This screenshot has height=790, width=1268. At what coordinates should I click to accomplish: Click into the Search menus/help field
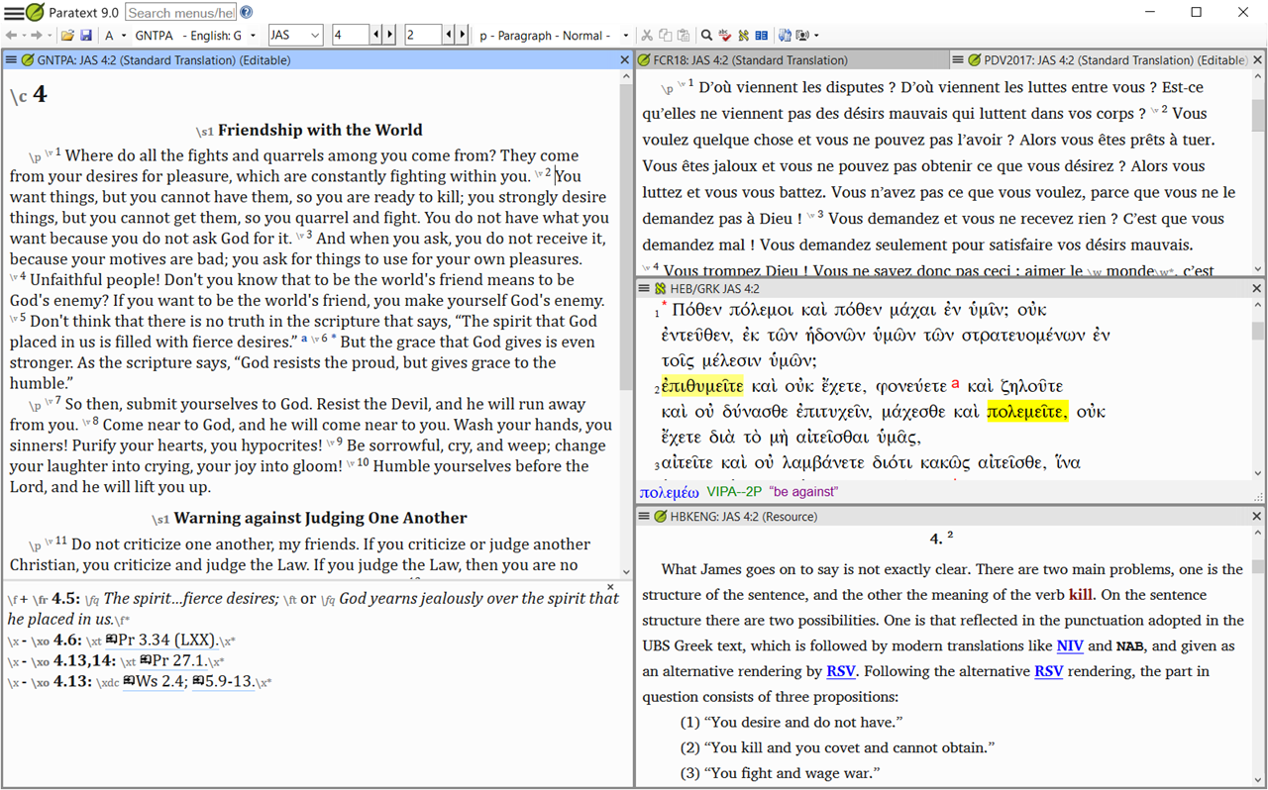pos(180,12)
